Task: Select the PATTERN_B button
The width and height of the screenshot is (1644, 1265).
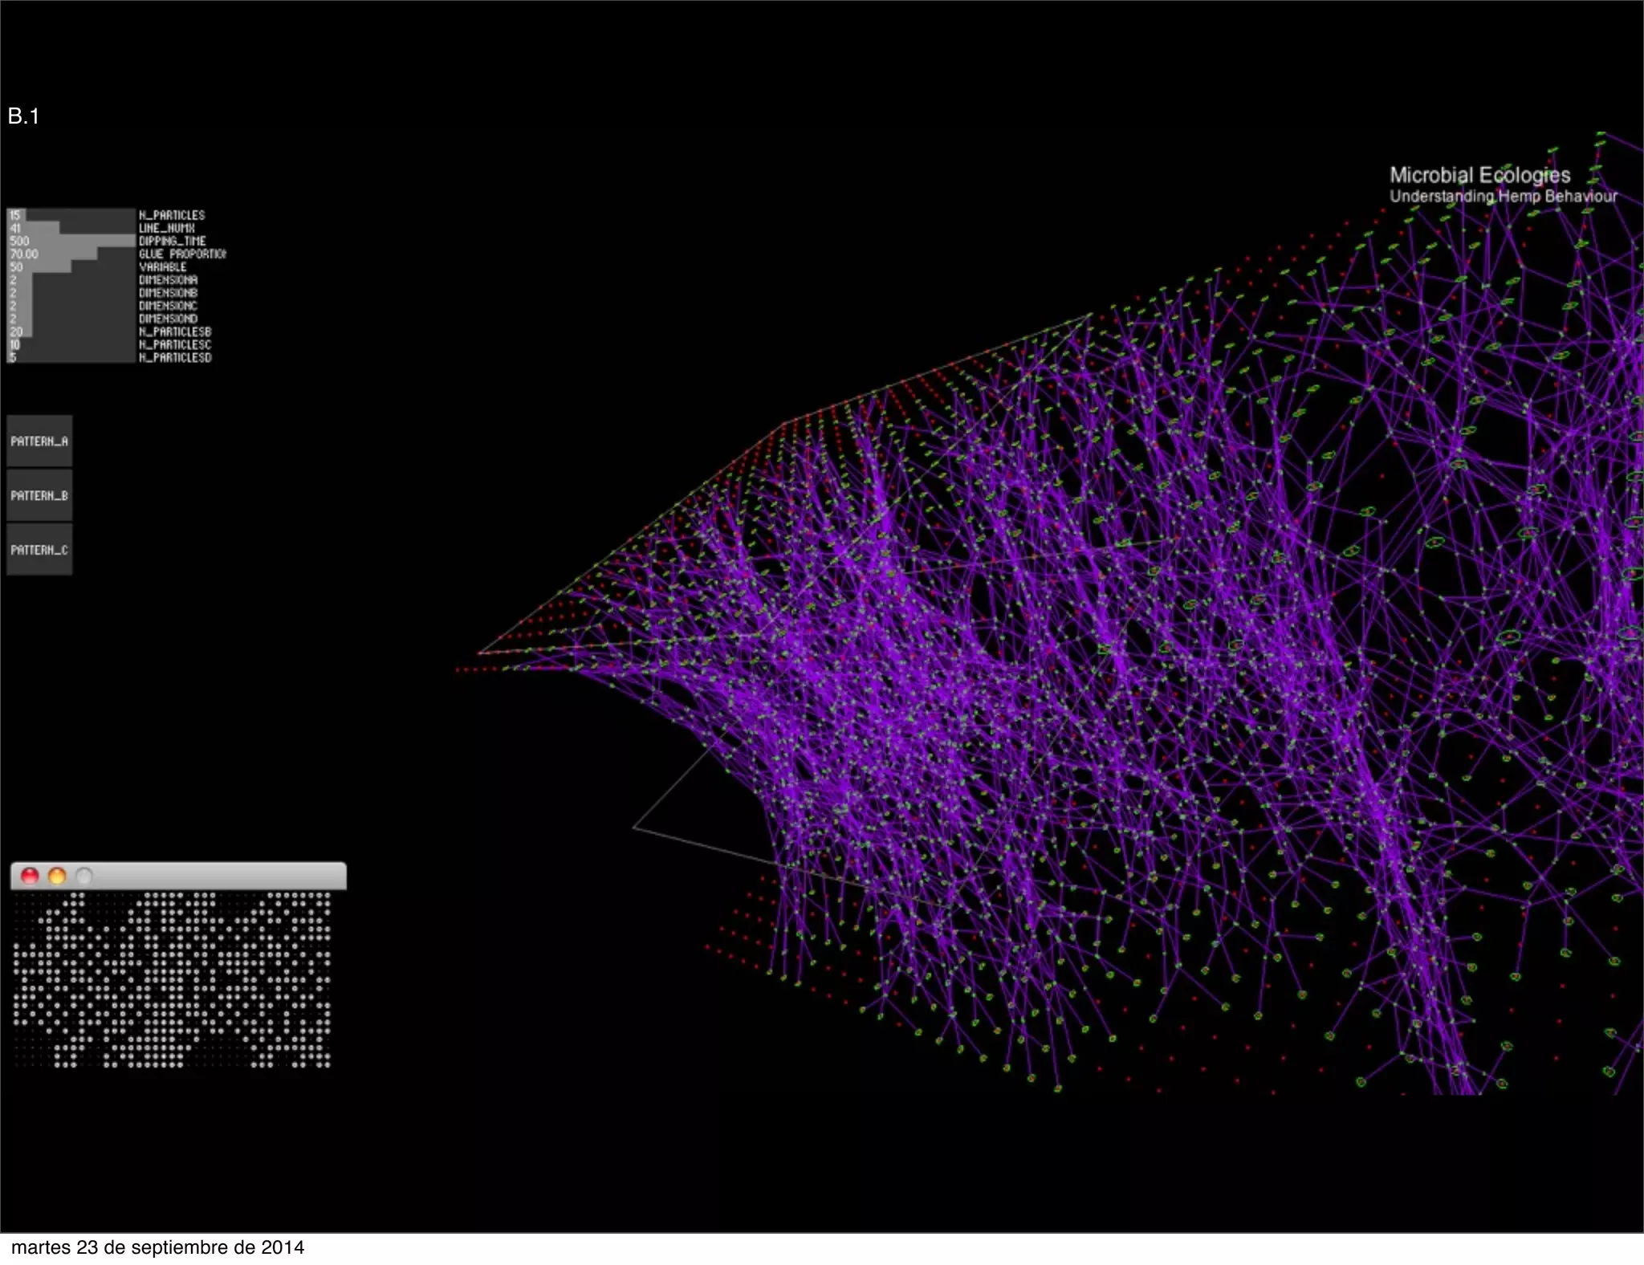Action: [x=39, y=495]
